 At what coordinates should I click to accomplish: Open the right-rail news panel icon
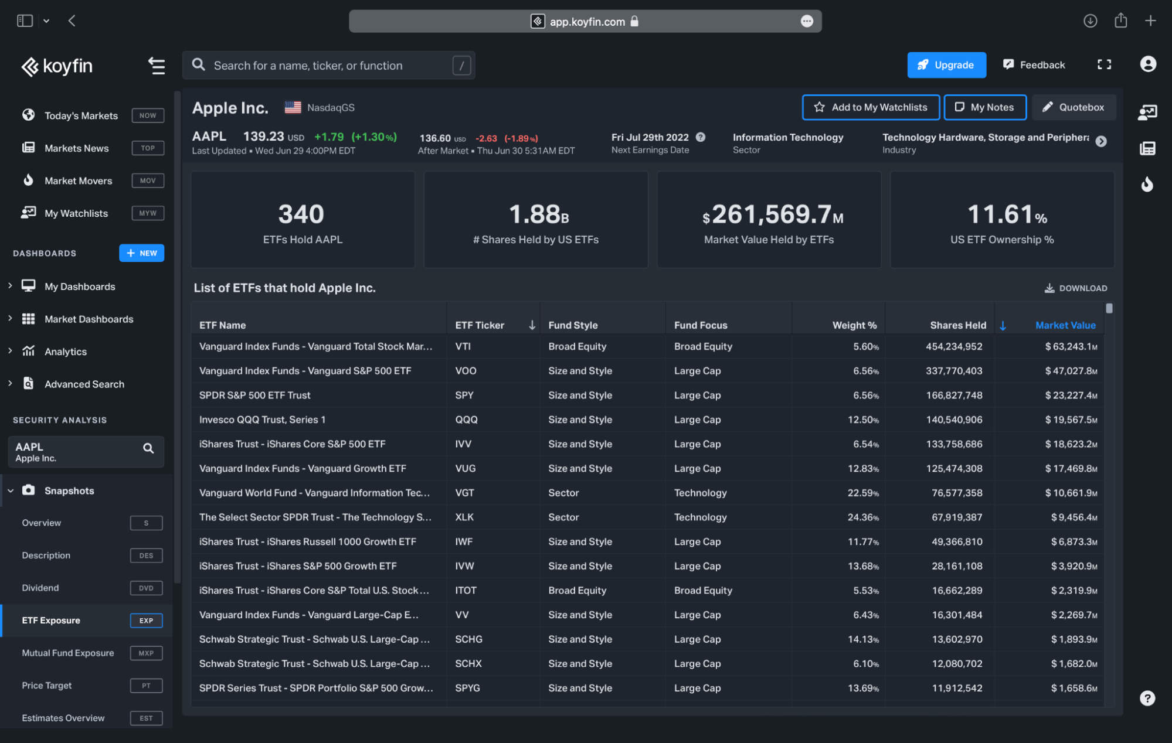tap(1147, 148)
